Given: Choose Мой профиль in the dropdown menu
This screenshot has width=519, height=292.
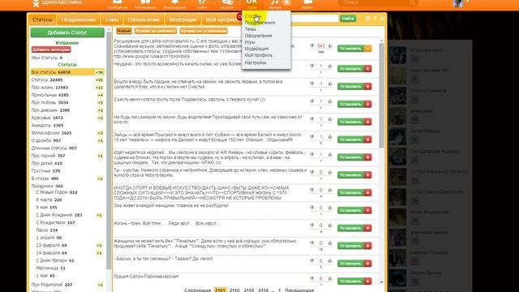Looking at the screenshot, I should click(x=259, y=55).
